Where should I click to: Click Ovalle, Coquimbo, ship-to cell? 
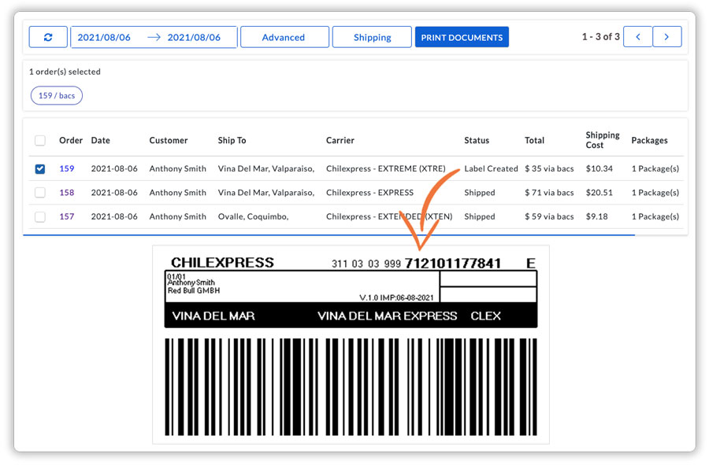coord(253,216)
